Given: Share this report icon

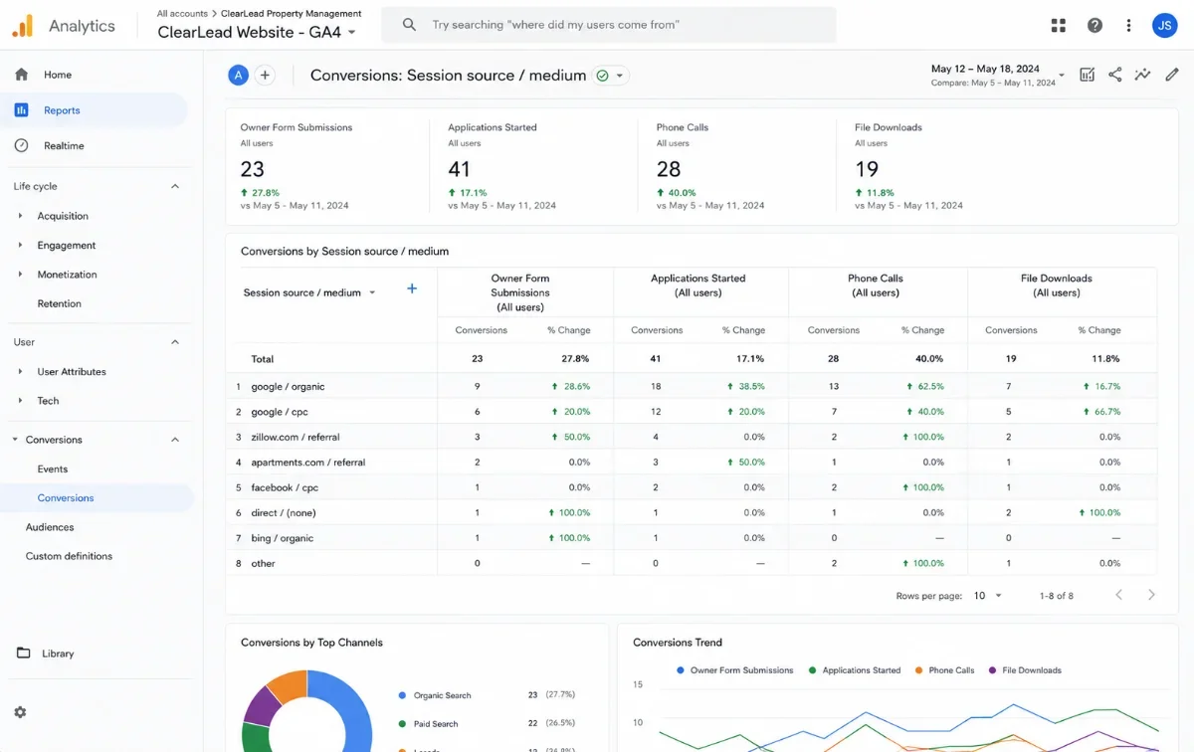Looking at the screenshot, I should pyautogui.click(x=1115, y=75).
